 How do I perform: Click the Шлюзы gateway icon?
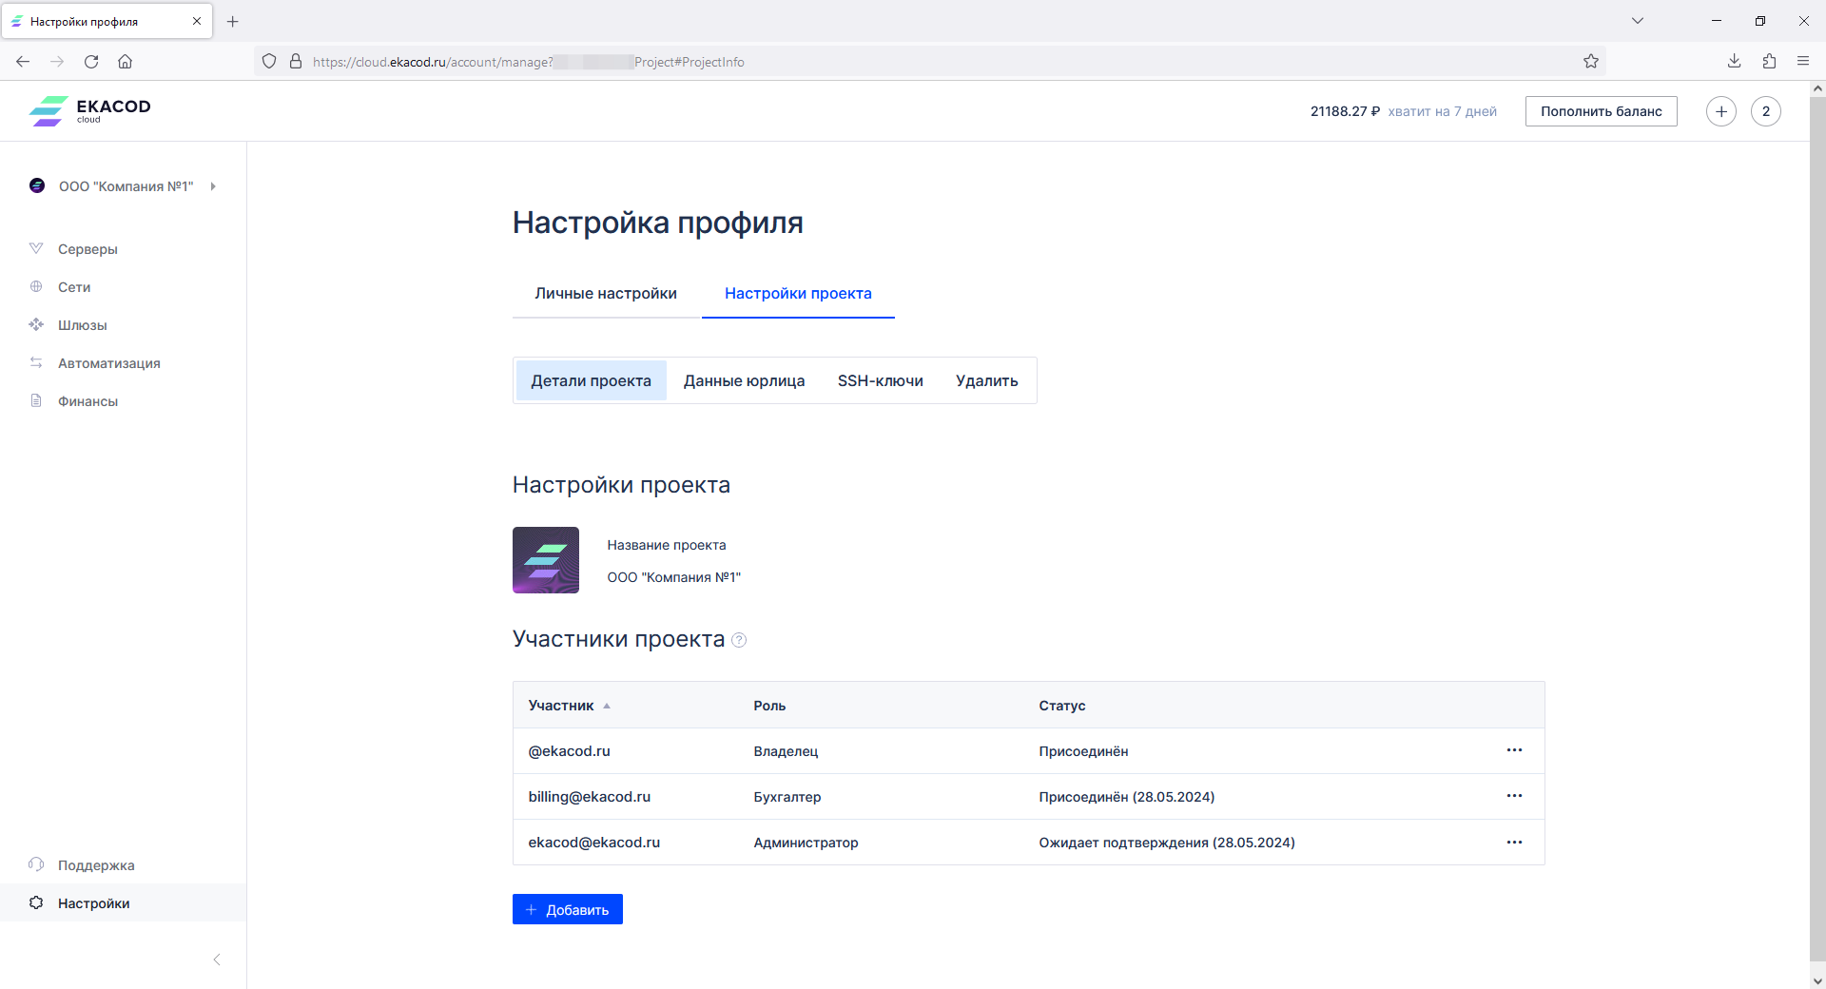click(36, 325)
